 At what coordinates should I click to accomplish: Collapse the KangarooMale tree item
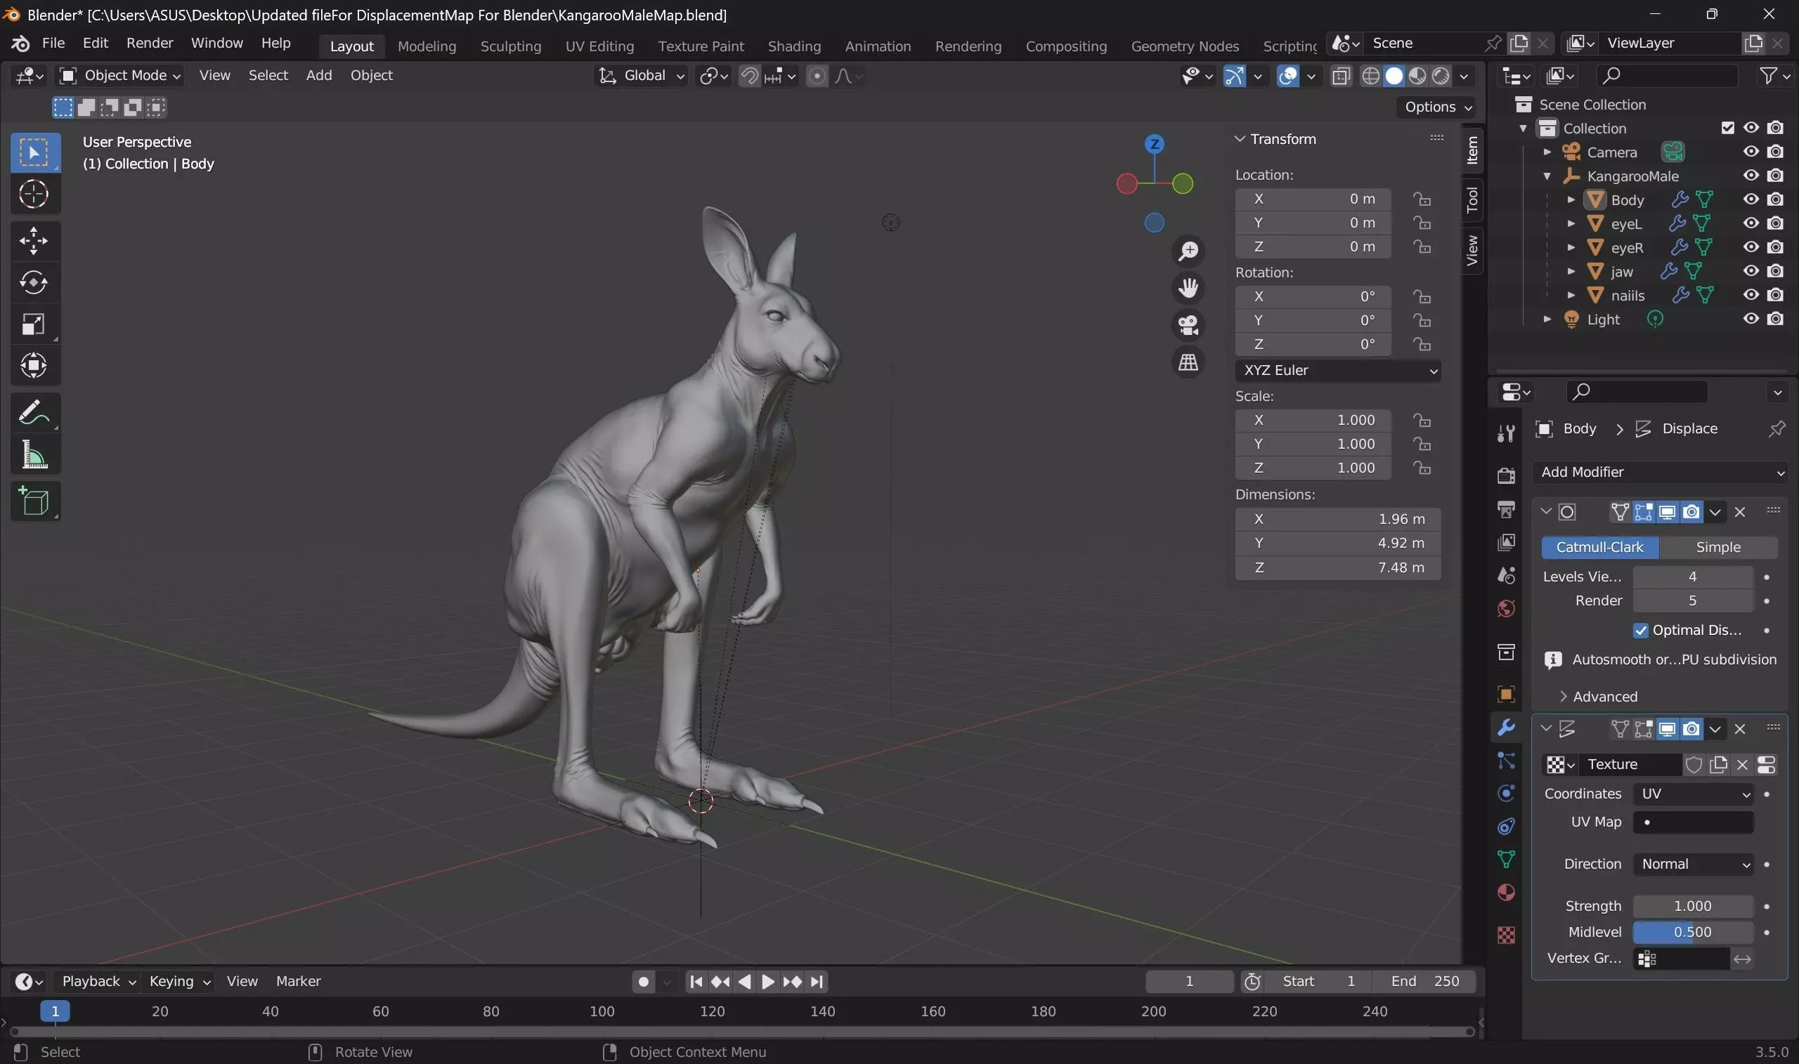pyautogui.click(x=1547, y=176)
